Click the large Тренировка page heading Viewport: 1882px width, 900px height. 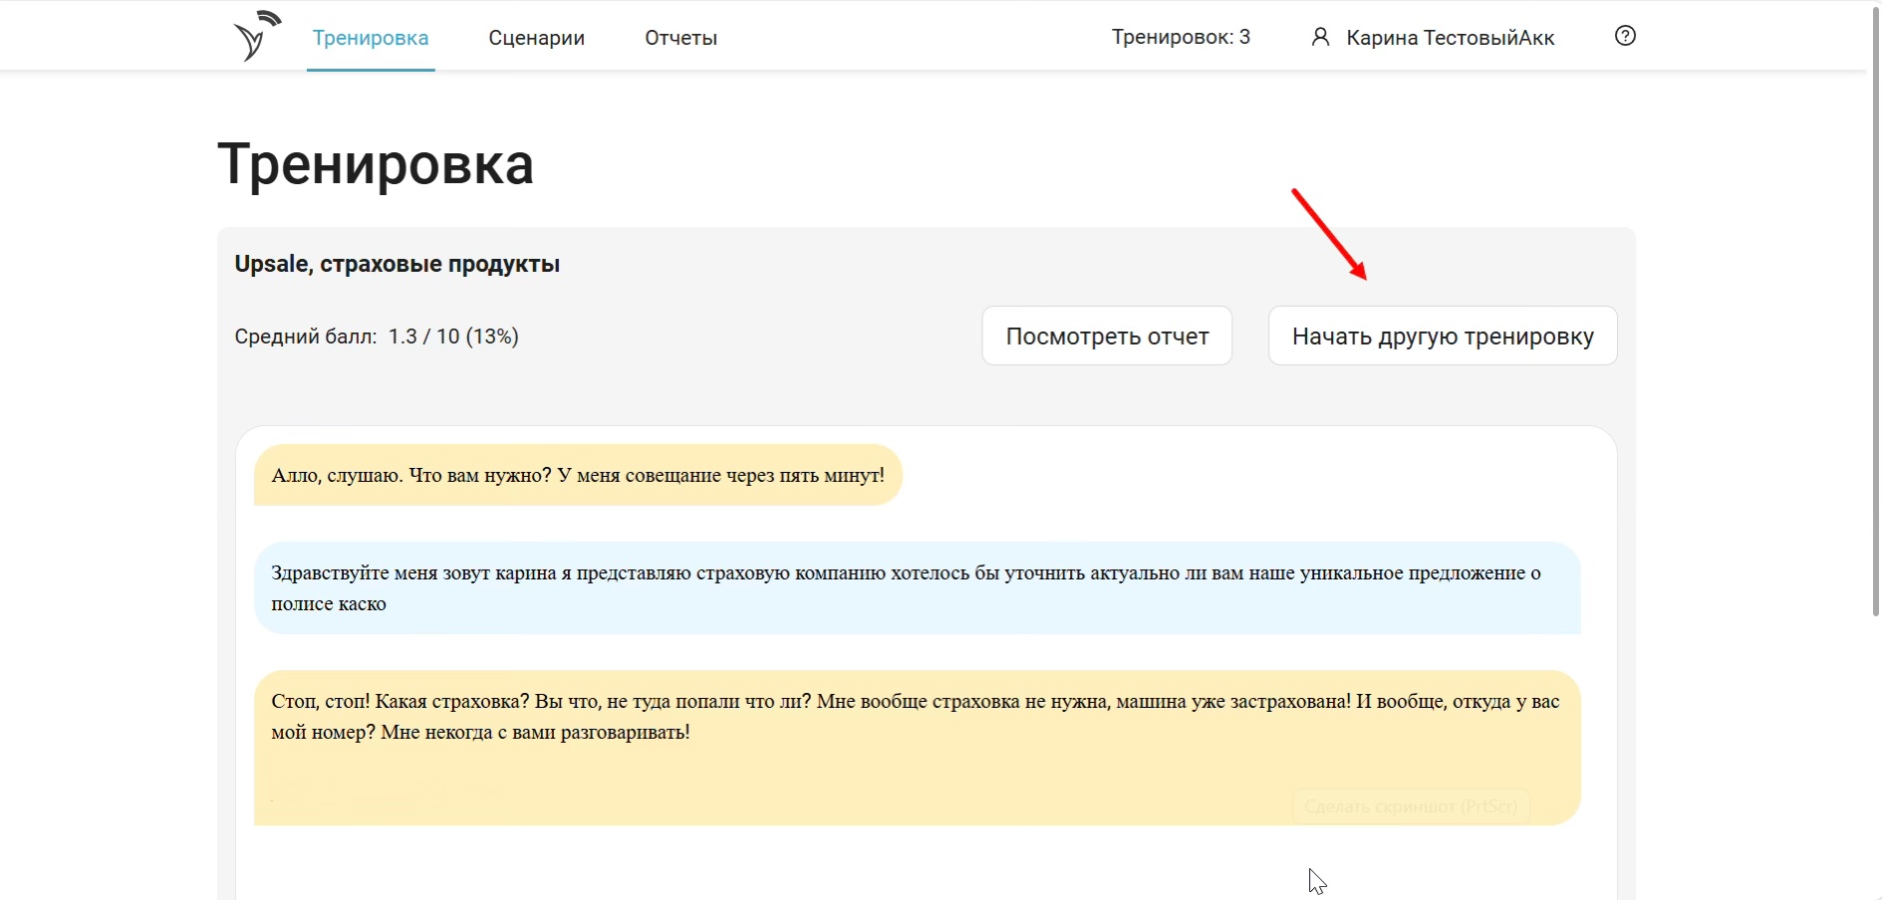(376, 164)
